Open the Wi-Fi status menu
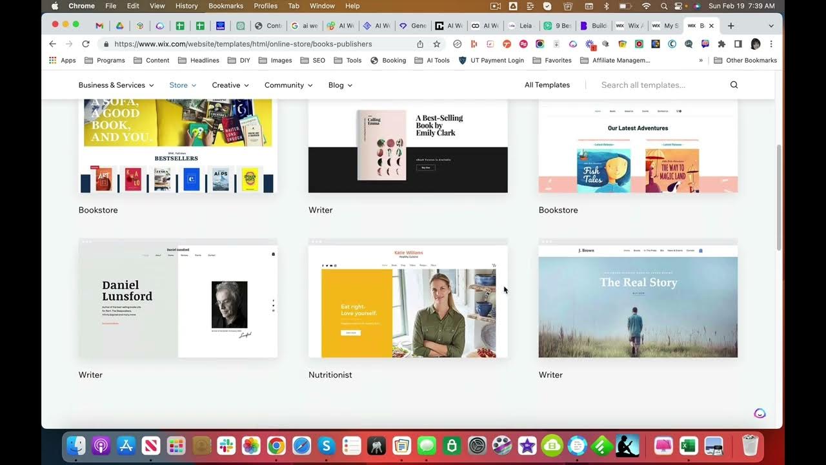 point(646,6)
